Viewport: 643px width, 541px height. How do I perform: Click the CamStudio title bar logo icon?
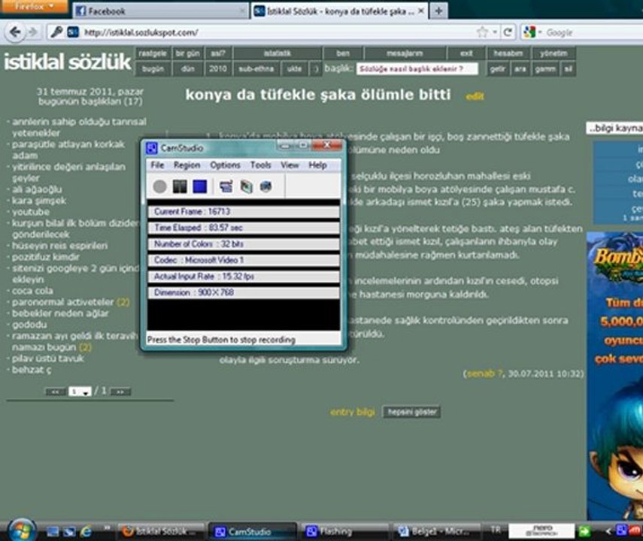(152, 148)
